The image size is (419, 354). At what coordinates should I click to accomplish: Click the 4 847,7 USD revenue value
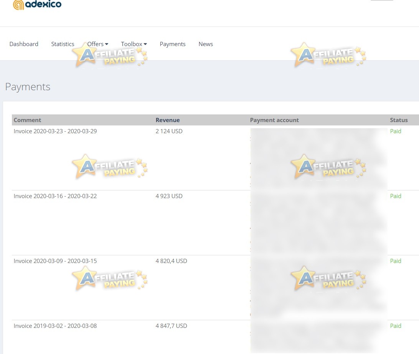pos(171,326)
